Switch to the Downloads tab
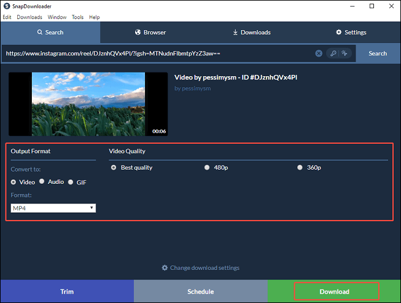 click(x=252, y=32)
